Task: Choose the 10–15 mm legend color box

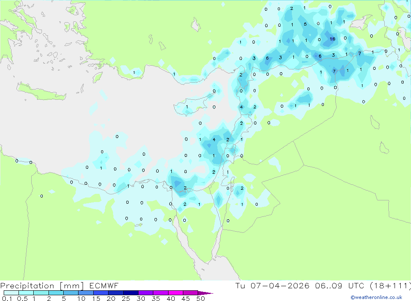Action: 86,293
